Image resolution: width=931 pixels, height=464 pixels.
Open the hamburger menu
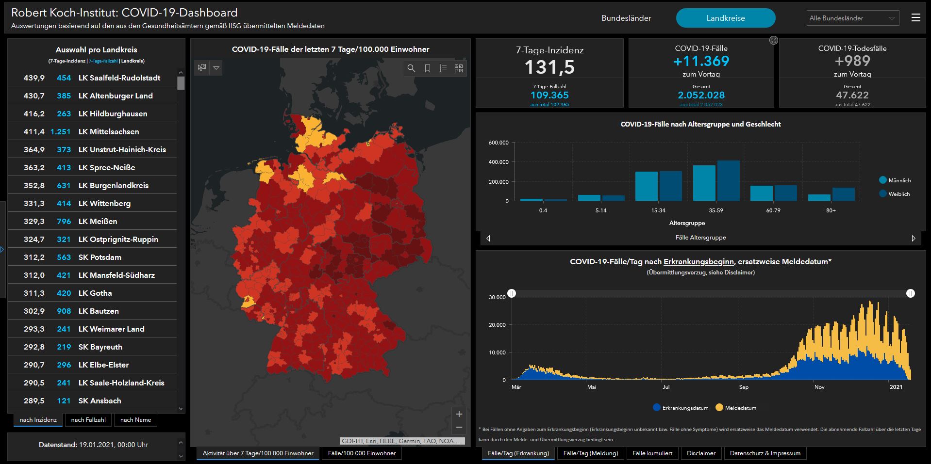(915, 18)
